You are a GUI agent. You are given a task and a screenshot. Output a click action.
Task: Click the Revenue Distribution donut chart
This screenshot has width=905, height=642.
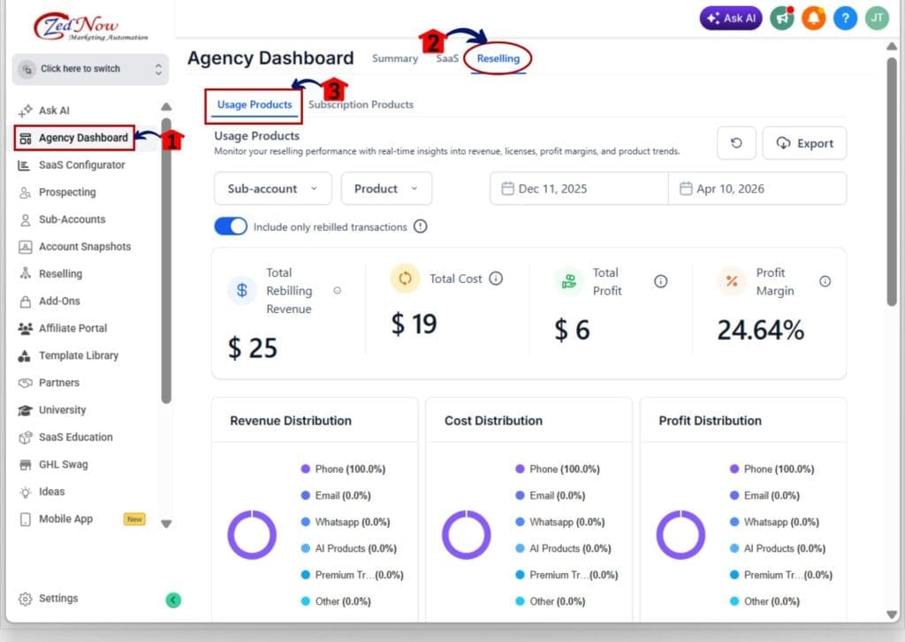252,535
